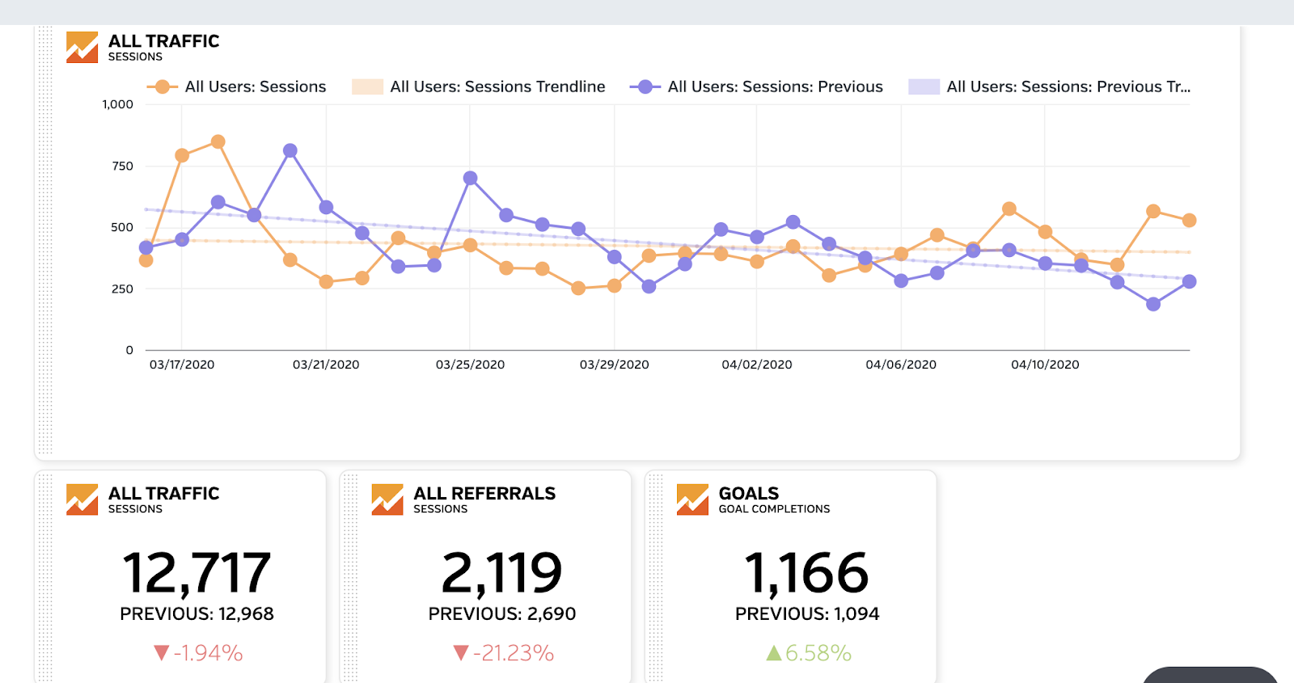The width and height of the screenshot is (1294, 683).
Task: Click the 04/10/2020 axis date label
Action: [1045, 365]
